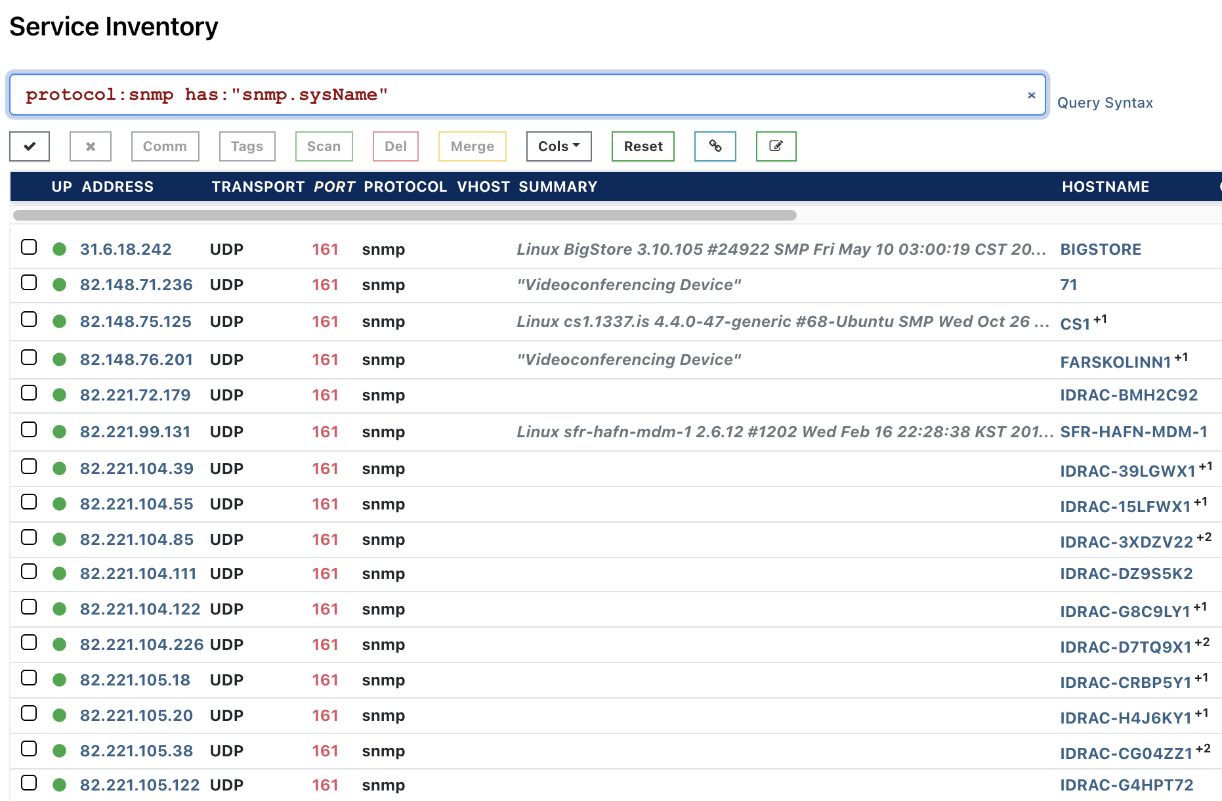Open the link sharing icon next to Reset
The image size is (1222, 801).
715,146
